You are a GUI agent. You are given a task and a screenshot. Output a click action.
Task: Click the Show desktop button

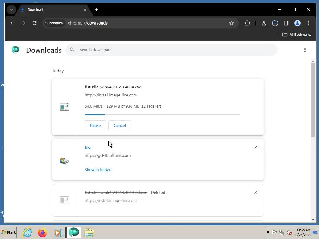316,232
